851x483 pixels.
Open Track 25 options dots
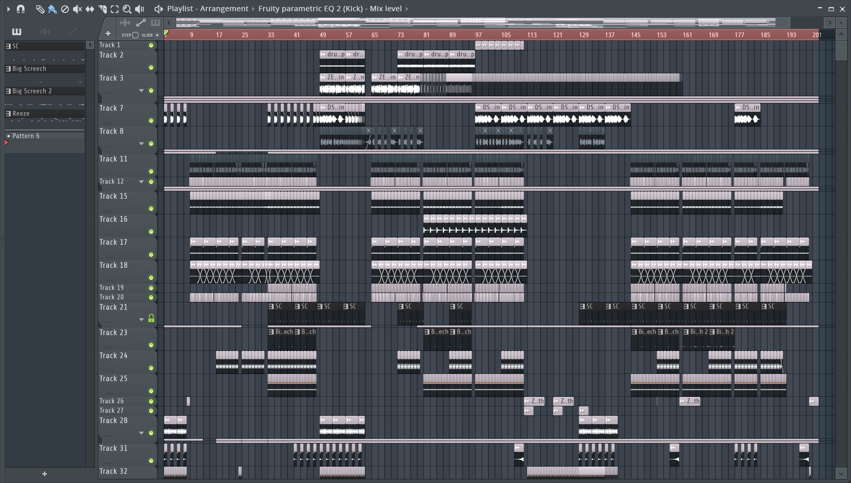pyautogui.click(x=110, y=394)
